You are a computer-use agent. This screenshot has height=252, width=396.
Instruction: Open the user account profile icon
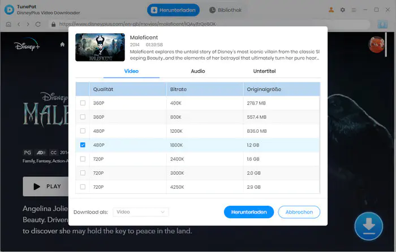[331, 10]
